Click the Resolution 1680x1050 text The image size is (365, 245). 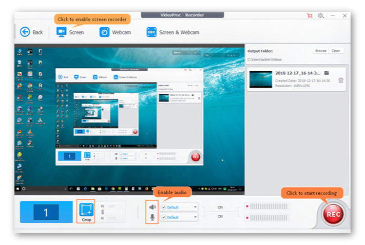(292, 86)
